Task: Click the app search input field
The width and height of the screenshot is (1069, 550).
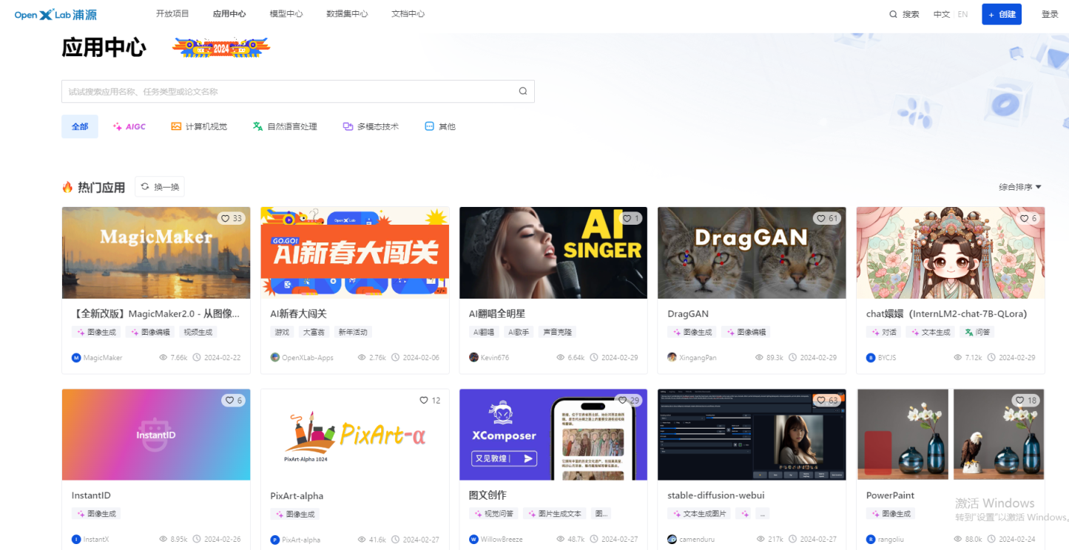Action: [296, 90]
